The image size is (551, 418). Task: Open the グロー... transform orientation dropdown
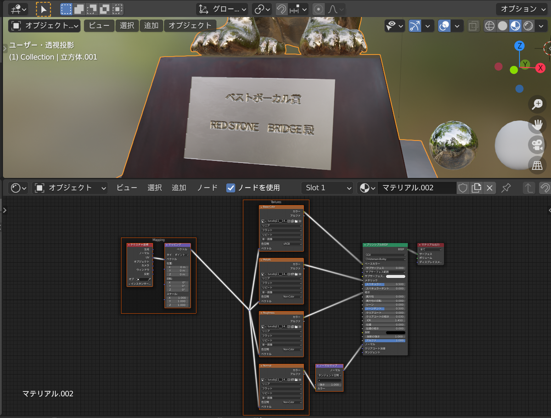pyautogui.click(x=222, y=9)
